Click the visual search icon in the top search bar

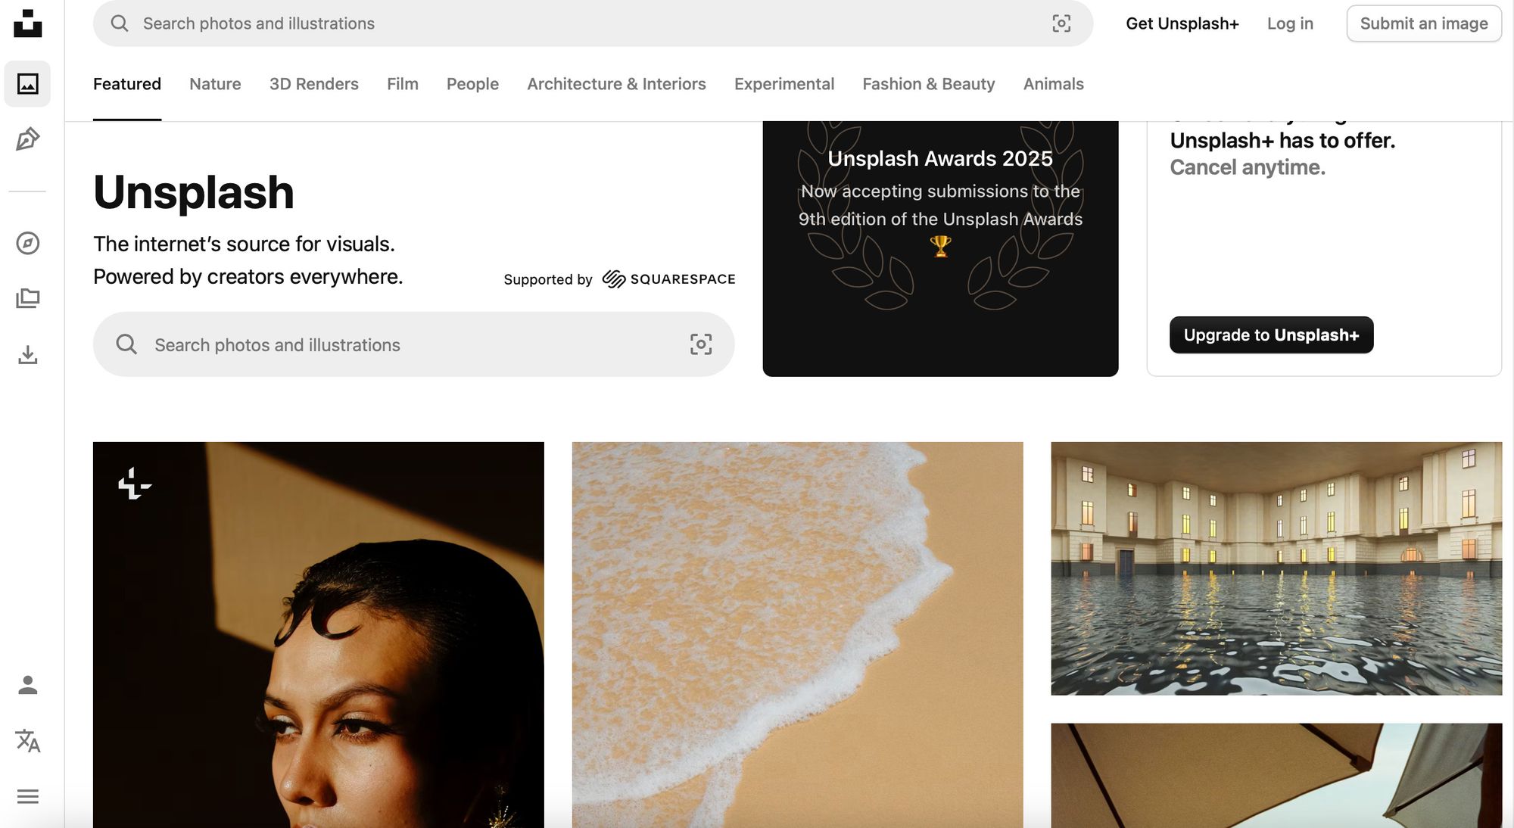[x=1061, y=23]
